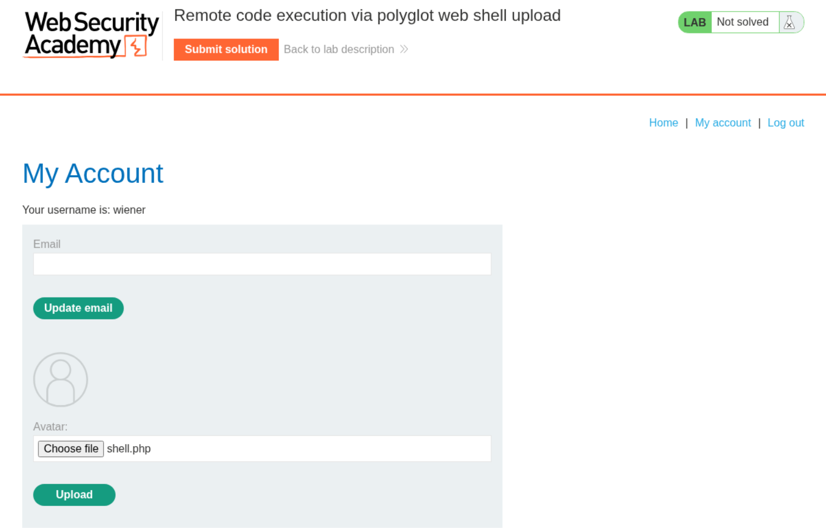Screen dimensions: 826x528
Task: Focus the Email input field
Action: [x=262, y=264]
